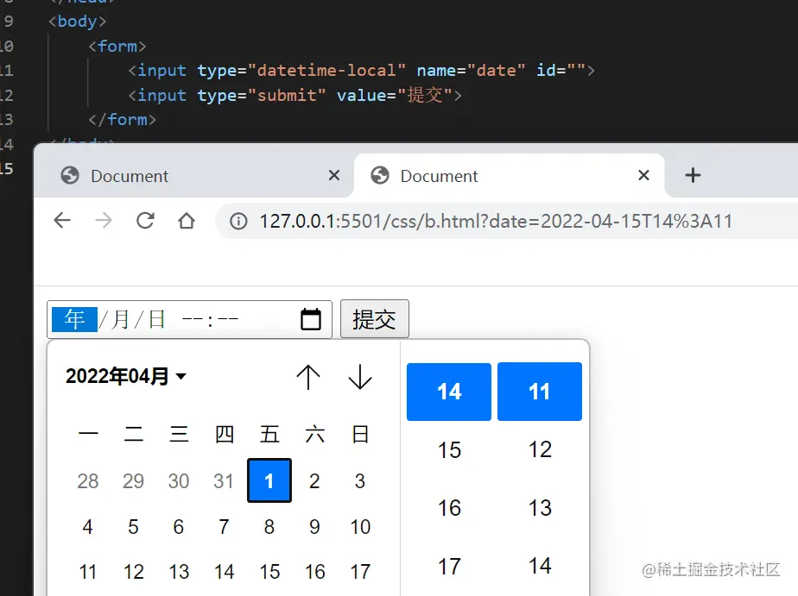This screenshot has width=798, height=596.
Task: Click the opening <form> tag in editor
Action: [x=117, y=47]
